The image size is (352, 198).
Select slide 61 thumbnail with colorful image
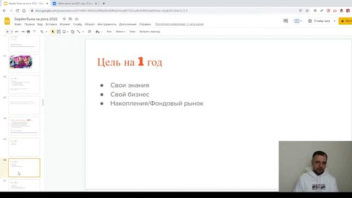pyautogui.click(x=24, y=64)
